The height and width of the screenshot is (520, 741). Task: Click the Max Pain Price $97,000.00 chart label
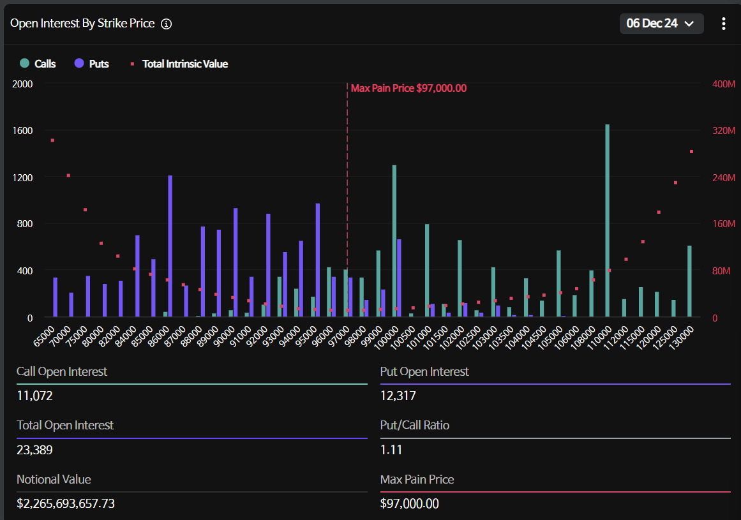408,88
